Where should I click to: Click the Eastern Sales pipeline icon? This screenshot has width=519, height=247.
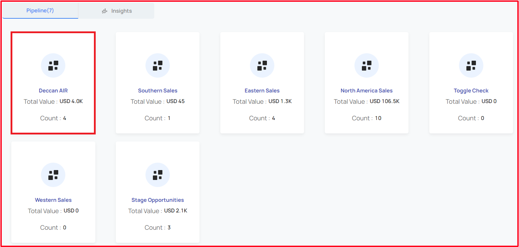click(262, 66)
